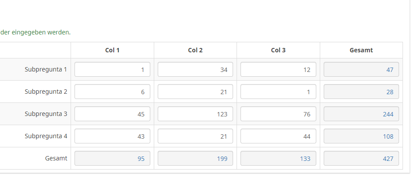Focus Subpregunta 2 Col 2 input field
The height and width of the screenshot is (177, 413).
[x=195, y=92]
